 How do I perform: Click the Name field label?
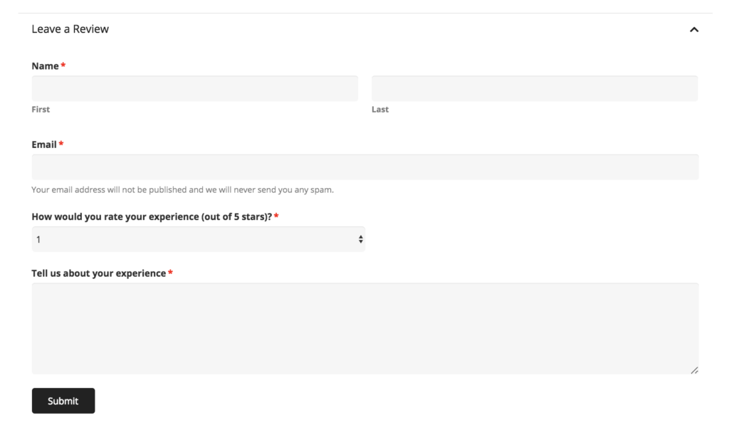45,66
